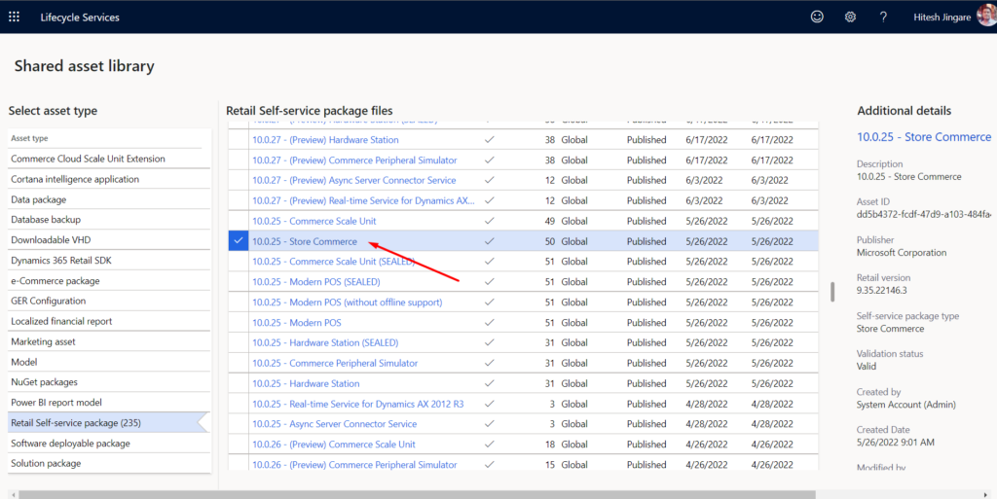Open 10.0.25 - Real-time Service for Dynamics AX 2012 R3
The width and height of the screenshot is (997, 499).
pos(358,404)
